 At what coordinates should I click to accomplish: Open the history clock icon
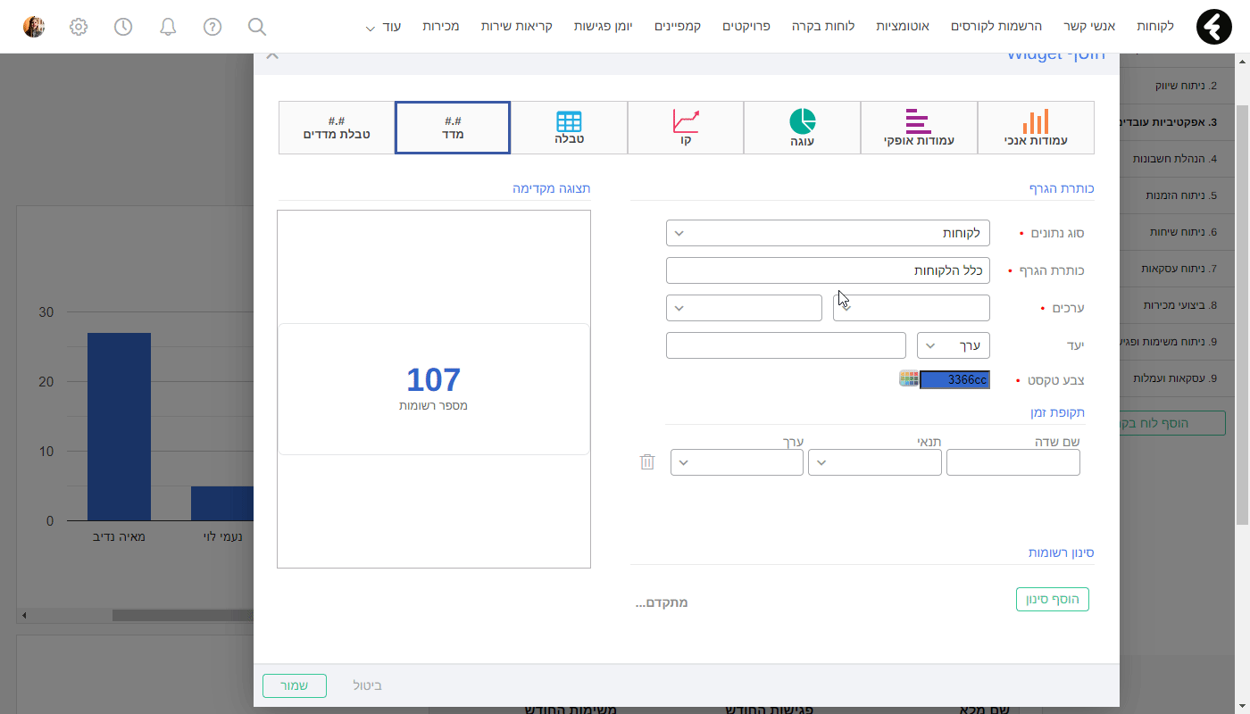pyautogui.click(x=123, y=27)
